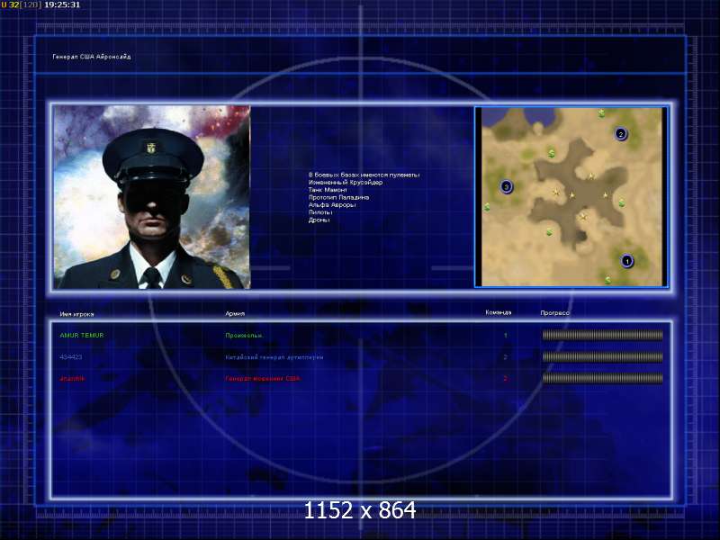Click the yellow FPS counter '32'
720x540 pixels.
pos(13,4)
